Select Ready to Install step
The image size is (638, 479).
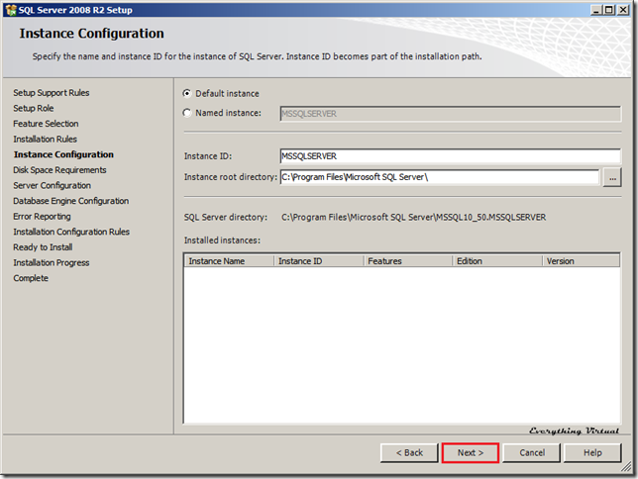43,247
